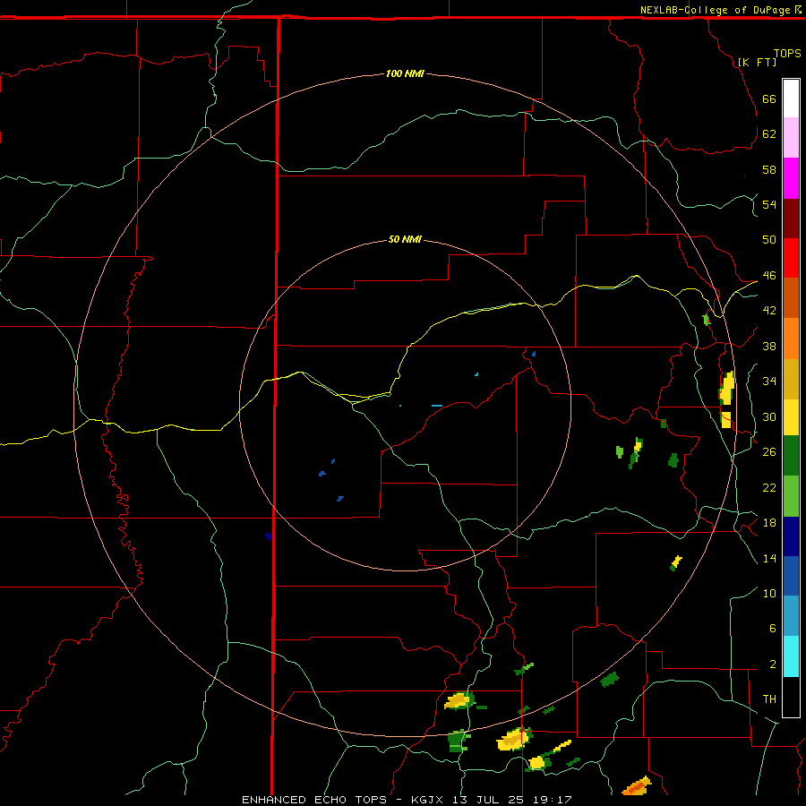Click the 'TH' legend label
This screenshot has height=806, width=806.
[x=769, y=699]
